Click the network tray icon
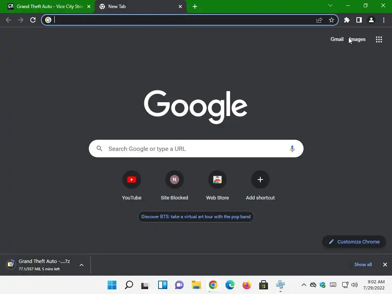Viewport: 392px width, 294px height. click(x=345, y=285)
